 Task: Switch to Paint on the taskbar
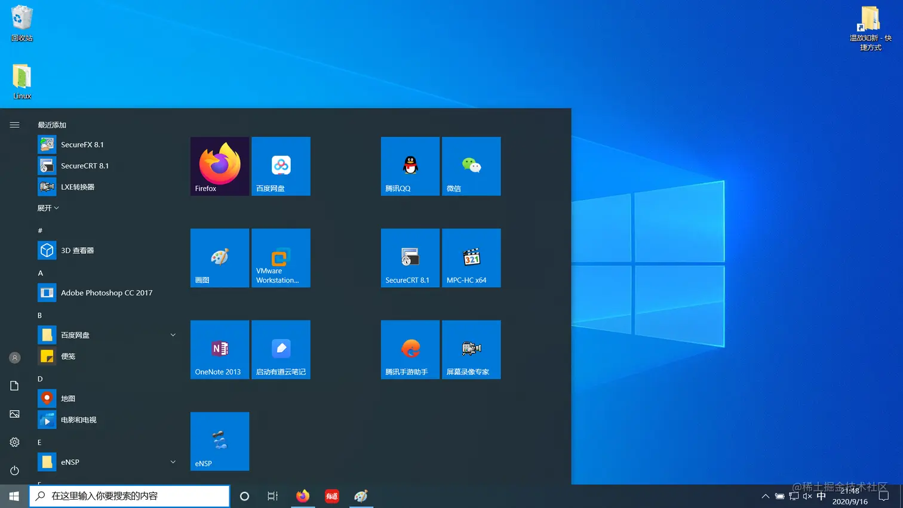point(361,496)
